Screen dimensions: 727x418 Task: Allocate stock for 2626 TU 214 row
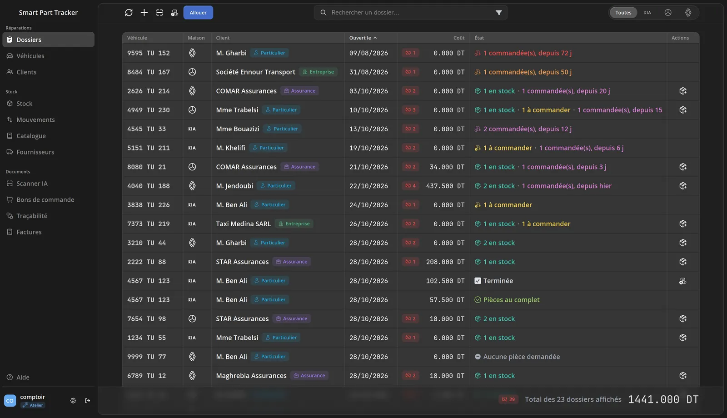click(683, 91)
